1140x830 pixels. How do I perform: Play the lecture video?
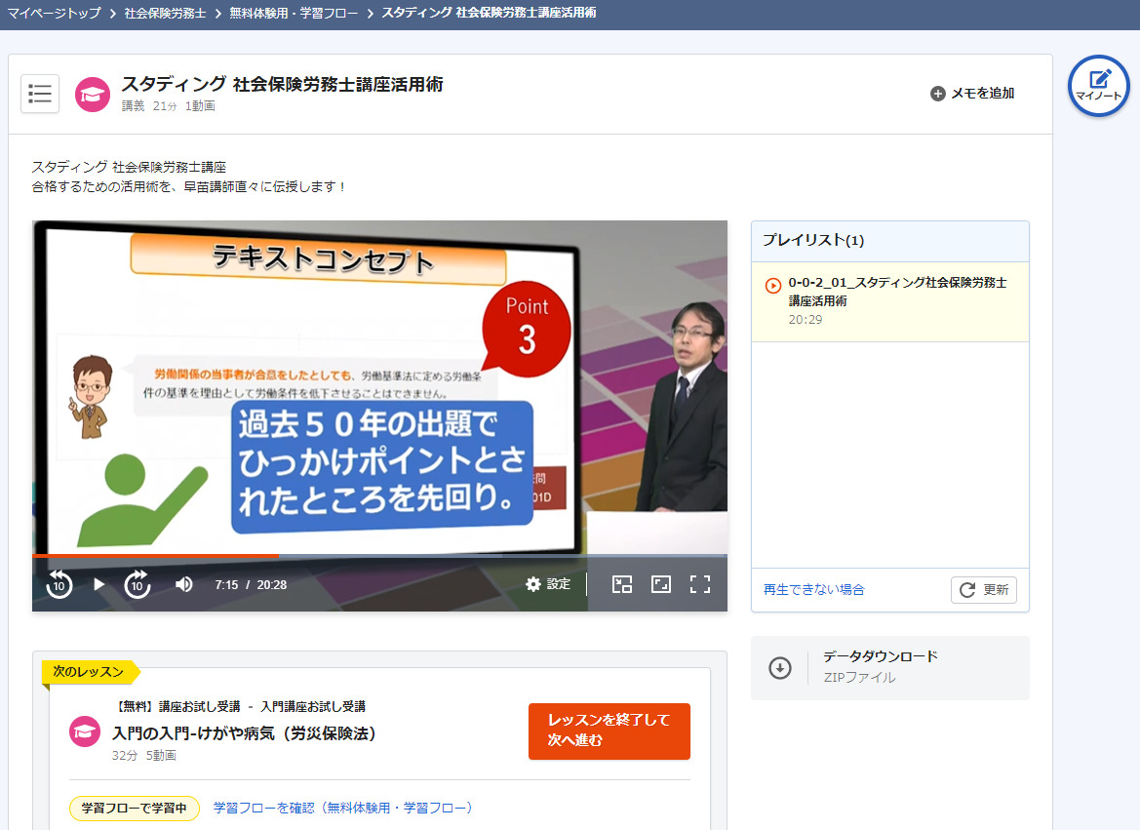pyautogui.click(x=99, y=584)
